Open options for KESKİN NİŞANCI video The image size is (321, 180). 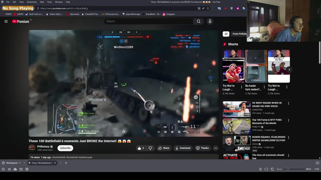coord(288,137)
